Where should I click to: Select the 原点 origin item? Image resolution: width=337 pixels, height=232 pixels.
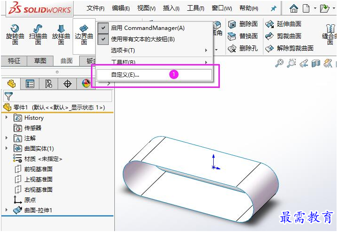click(x=24, y=200)
